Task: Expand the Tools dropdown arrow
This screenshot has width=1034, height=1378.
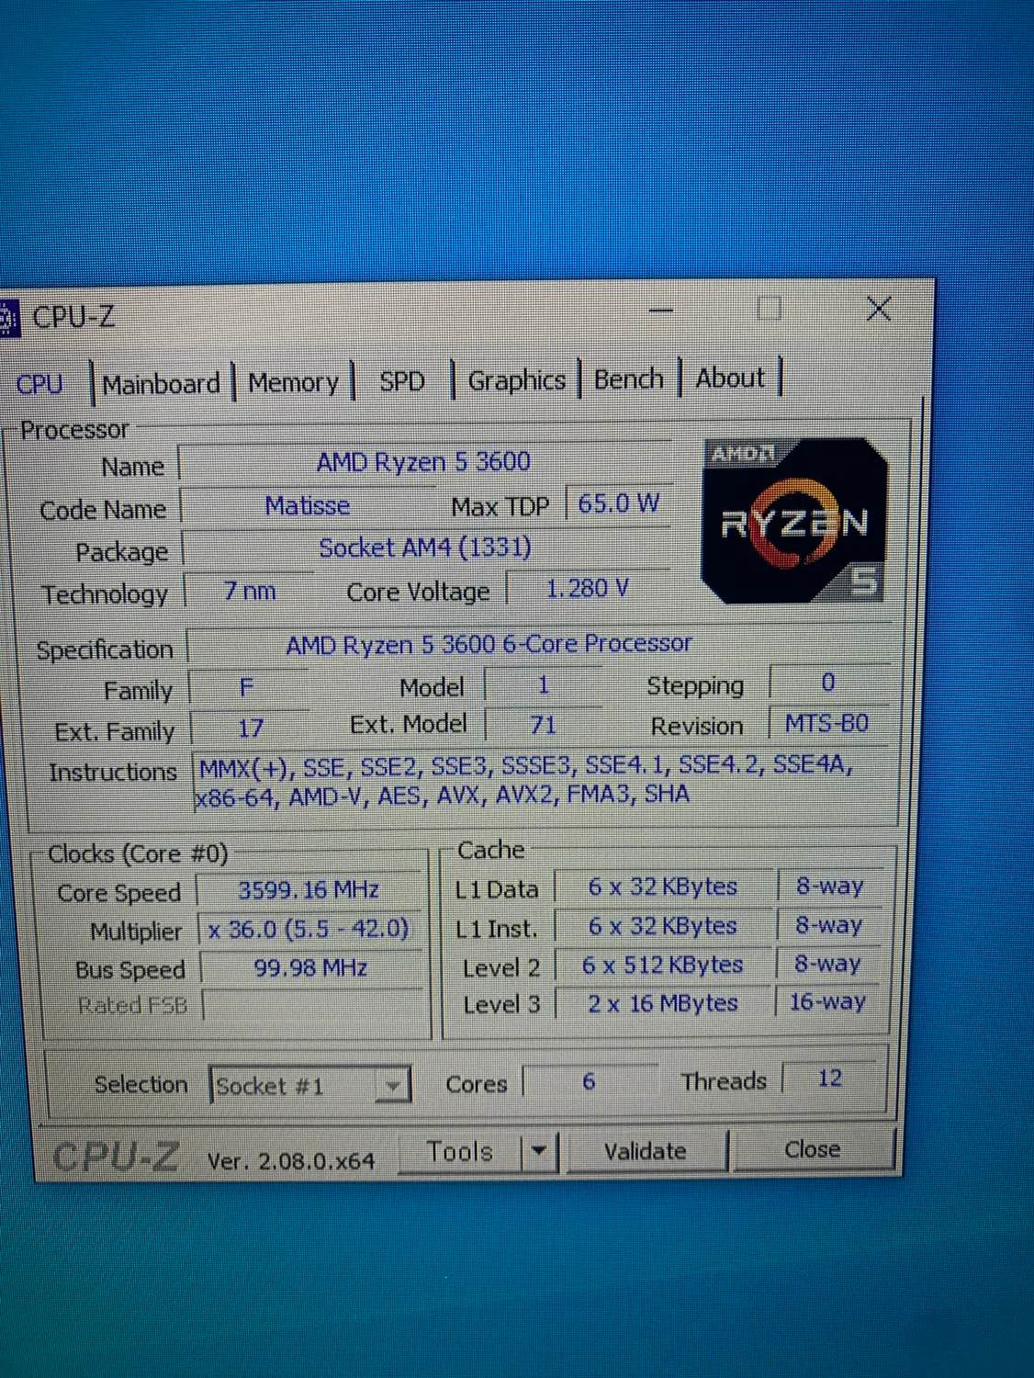Action: [x=541, y=1151]
